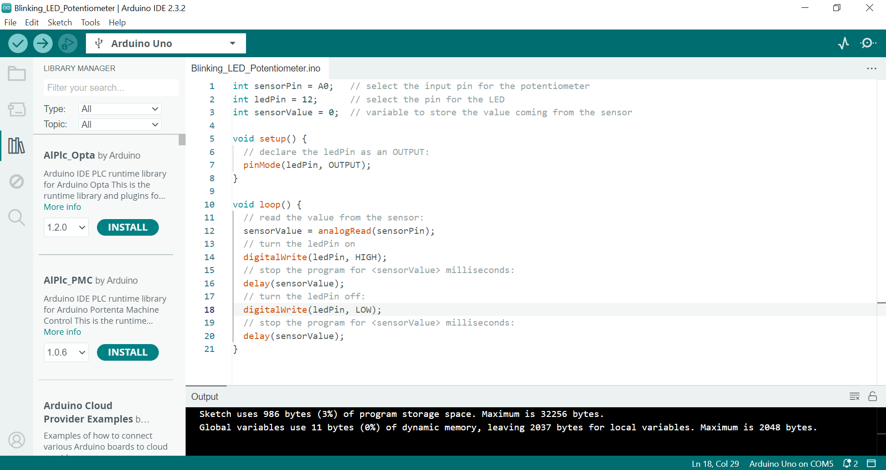Install the AIPlc_Opta library

pos(128,227)
